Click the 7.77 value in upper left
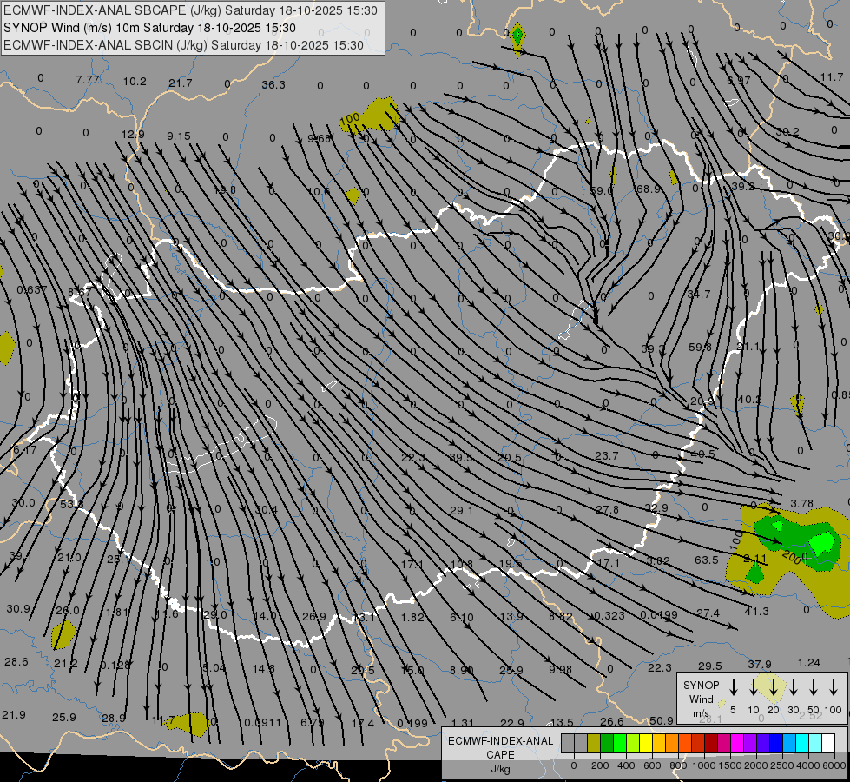This screenshot has height=782, width=850. 88,80
